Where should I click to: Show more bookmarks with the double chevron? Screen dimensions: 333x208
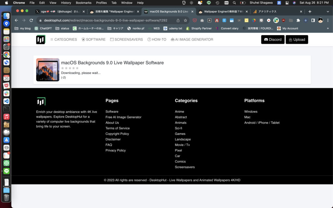[328, 28]
